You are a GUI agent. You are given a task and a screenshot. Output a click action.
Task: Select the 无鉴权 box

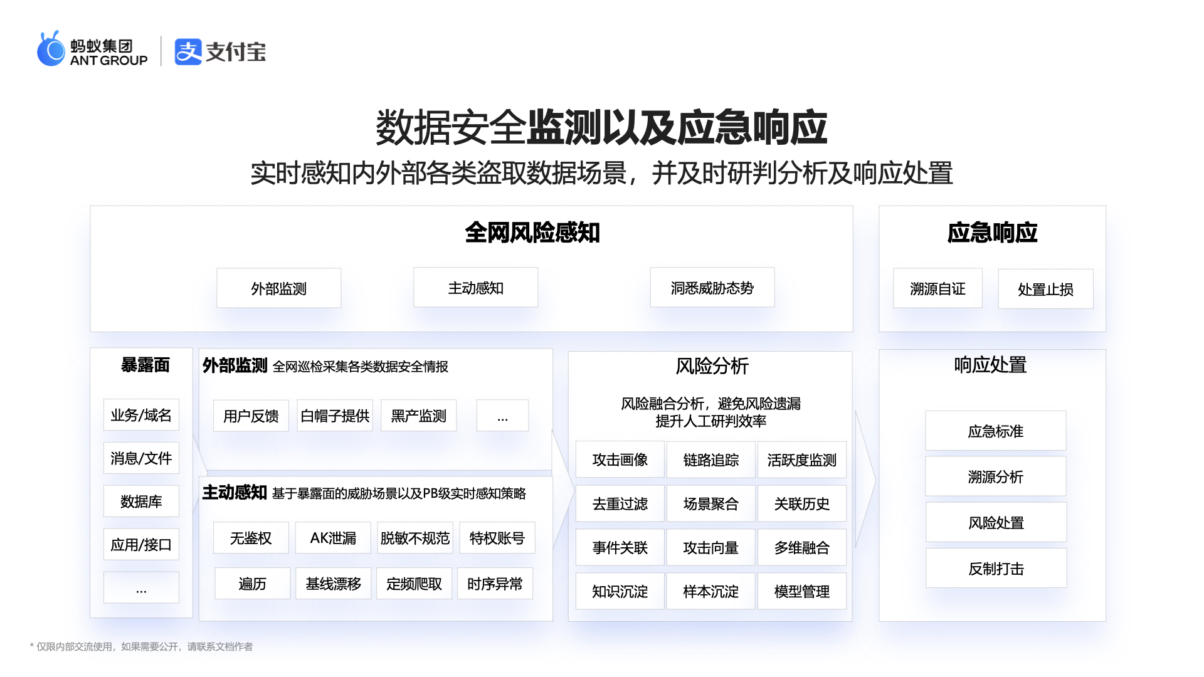251,538
